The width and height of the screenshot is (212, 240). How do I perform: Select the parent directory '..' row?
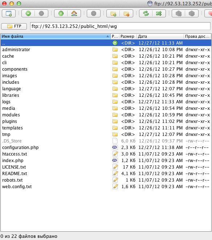[x=106, y=43]
